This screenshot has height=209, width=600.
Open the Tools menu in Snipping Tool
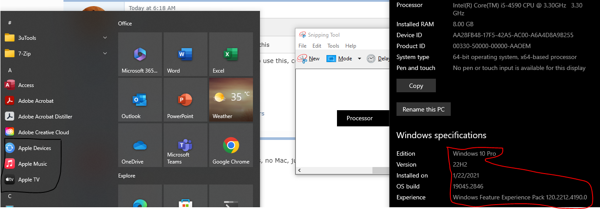point(333,46)
